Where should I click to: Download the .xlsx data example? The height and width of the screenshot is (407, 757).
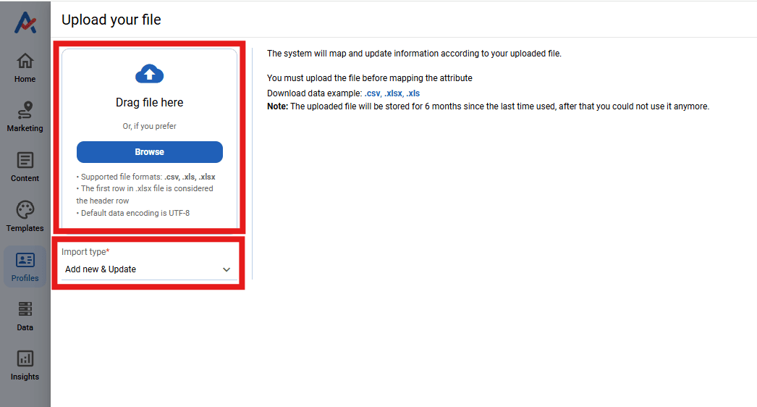(393, 93)
